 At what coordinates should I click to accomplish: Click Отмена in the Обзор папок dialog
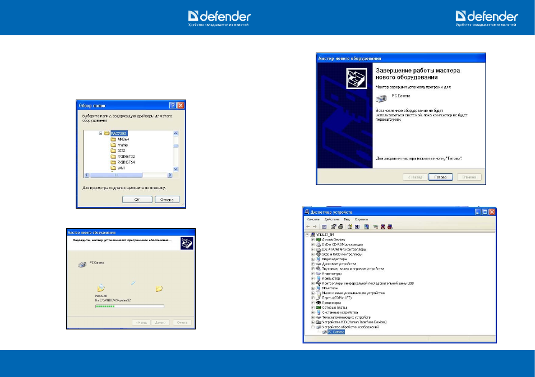167,200
